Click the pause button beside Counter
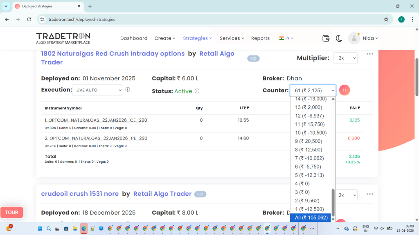Image resolution: width=419 pixels, height=235 pixels. [345, 90]
